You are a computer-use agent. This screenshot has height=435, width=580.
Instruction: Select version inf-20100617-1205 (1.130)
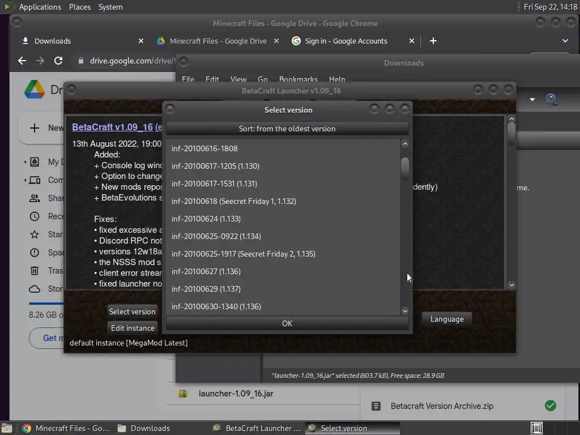(283, 166)
